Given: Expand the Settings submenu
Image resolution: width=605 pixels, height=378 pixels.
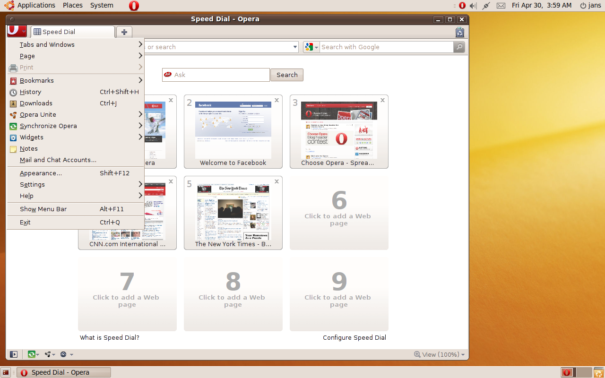Looking at the screenshot, I should pos(76,184).
